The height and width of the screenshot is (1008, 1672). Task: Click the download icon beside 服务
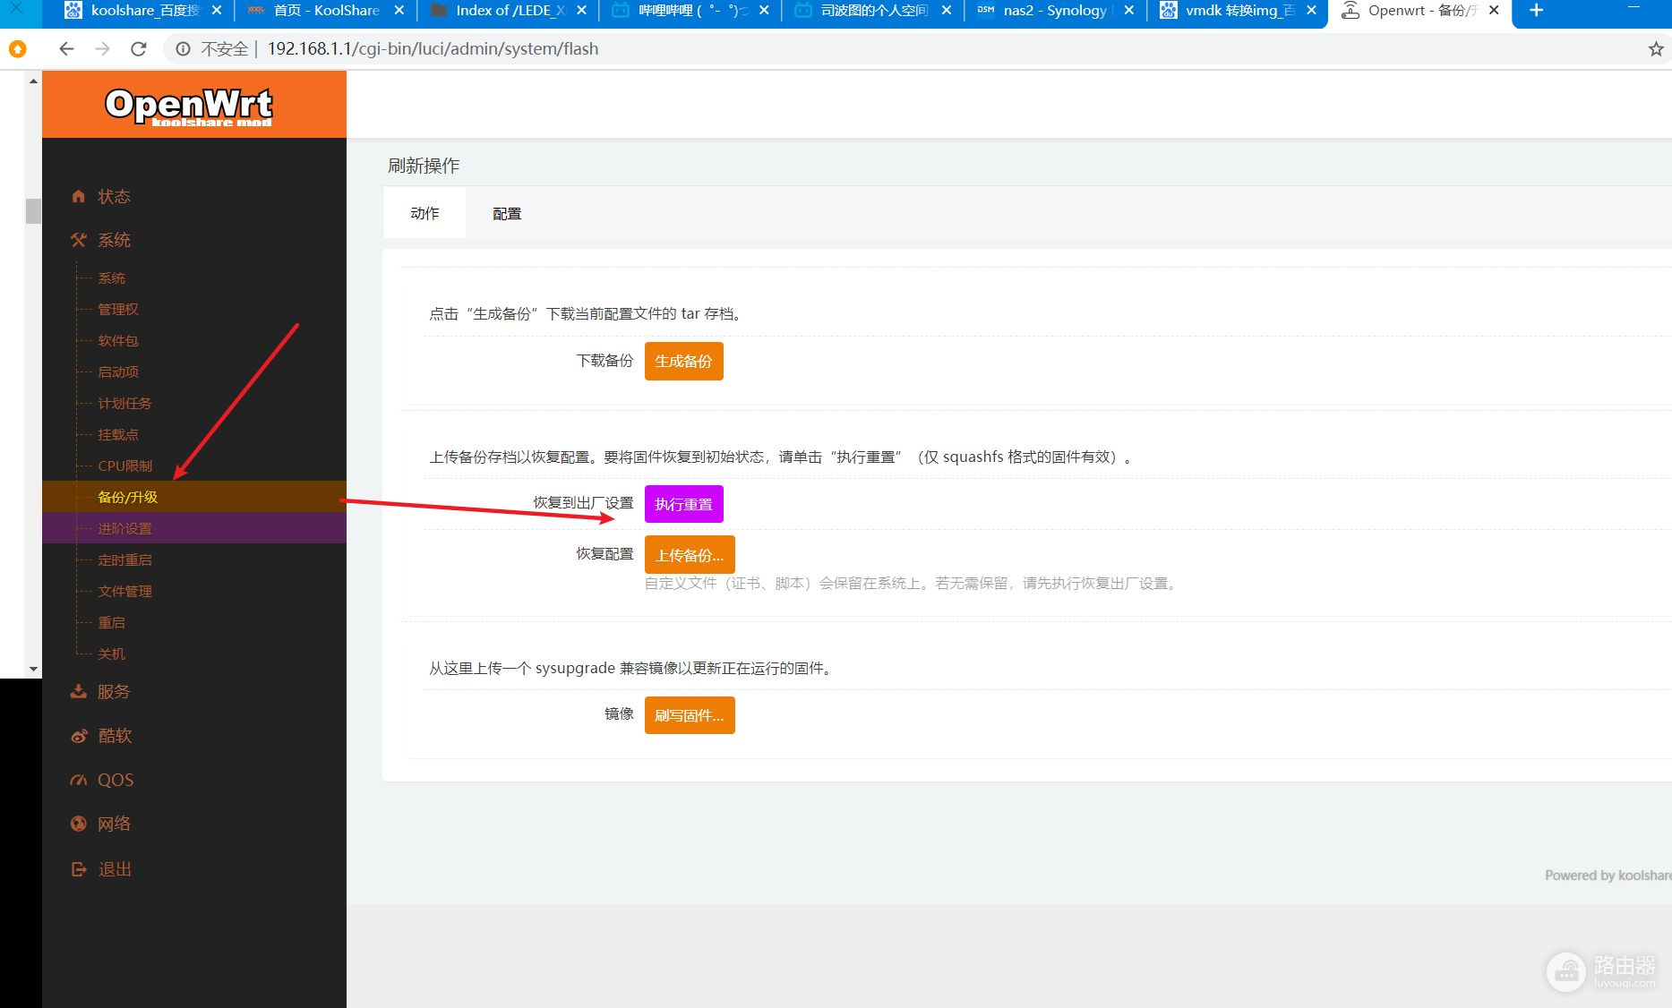coord(79,692)
